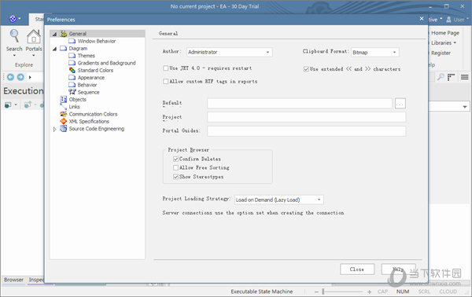The image size is (472, 297).
Task: Open the Home Page link
Action: click(445, 33)
